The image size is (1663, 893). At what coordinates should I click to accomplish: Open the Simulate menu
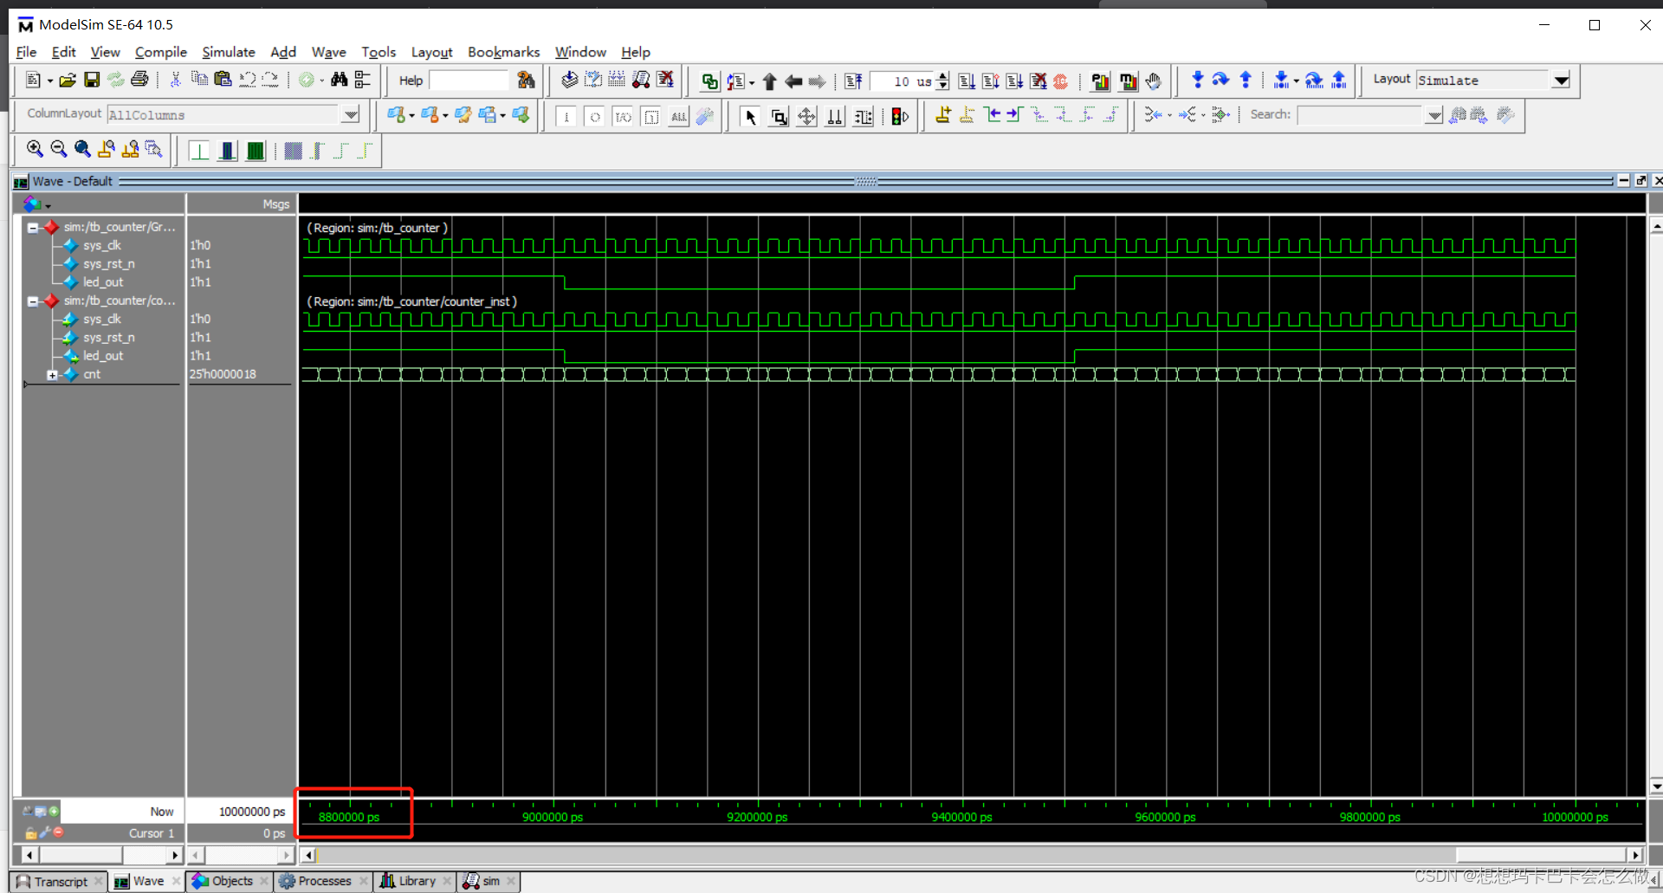[228, 52]
